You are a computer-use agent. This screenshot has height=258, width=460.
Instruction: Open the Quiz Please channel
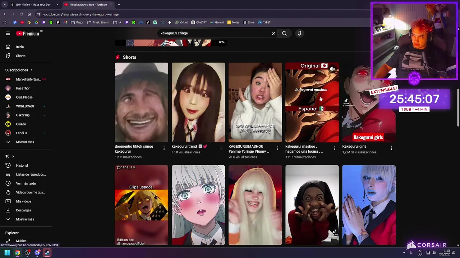click(24, 97)
